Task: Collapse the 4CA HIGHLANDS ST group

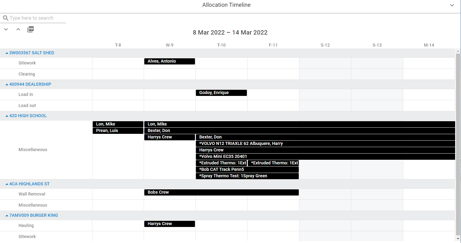Action: pos(7,184)
